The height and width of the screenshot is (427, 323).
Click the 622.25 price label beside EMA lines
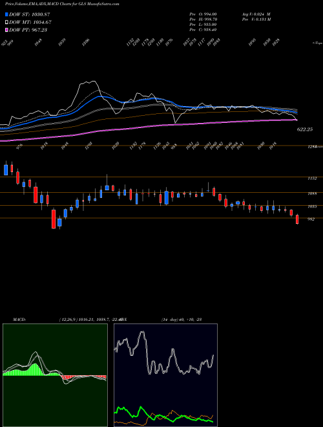pyautogui.click(x=305, y=129)
